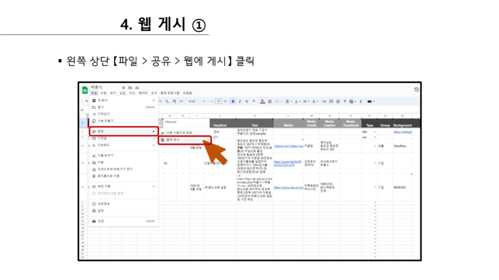Select 이동 in the file menu
The image size is (499, 280).
tap(124, 162)
